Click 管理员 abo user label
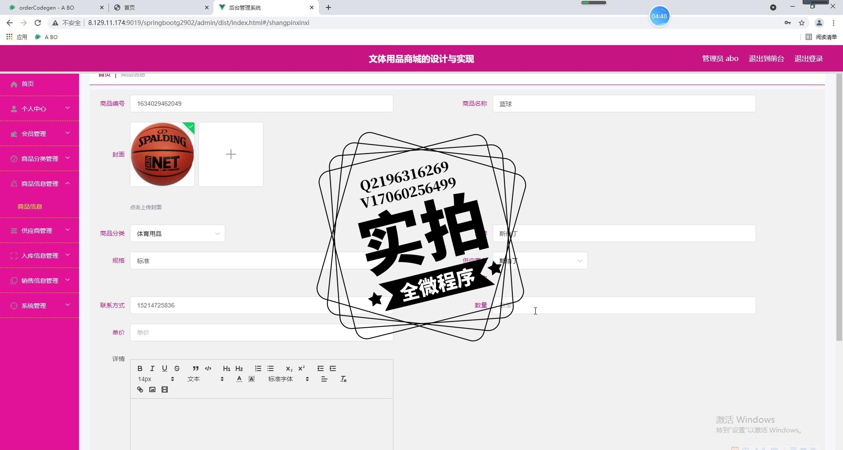843x450 pixels. (720, 58)
